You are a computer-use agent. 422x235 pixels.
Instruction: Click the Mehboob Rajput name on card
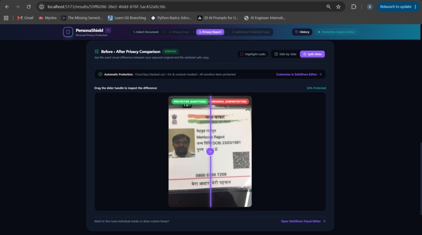[x=210, y=137]
